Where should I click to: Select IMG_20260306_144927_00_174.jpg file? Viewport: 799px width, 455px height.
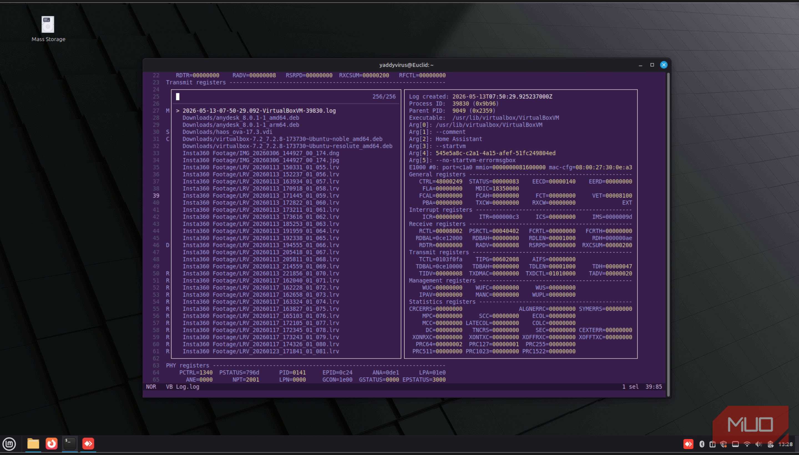tap(261, 160)
